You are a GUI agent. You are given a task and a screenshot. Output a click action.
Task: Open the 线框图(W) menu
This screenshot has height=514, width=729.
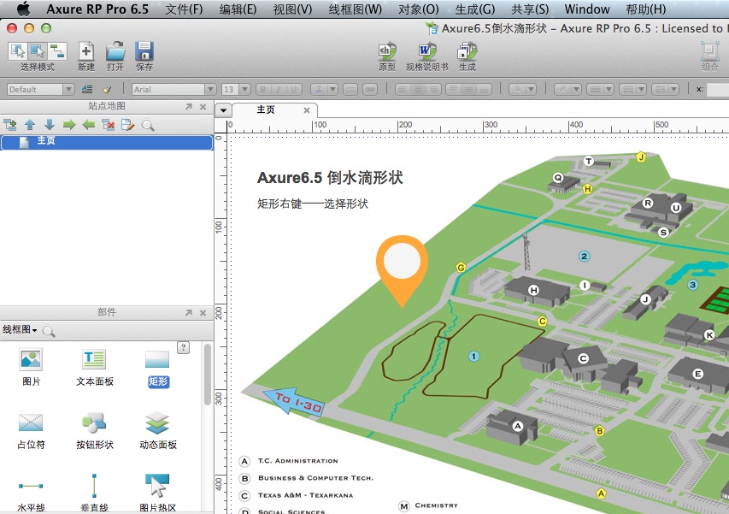point(356,9)
